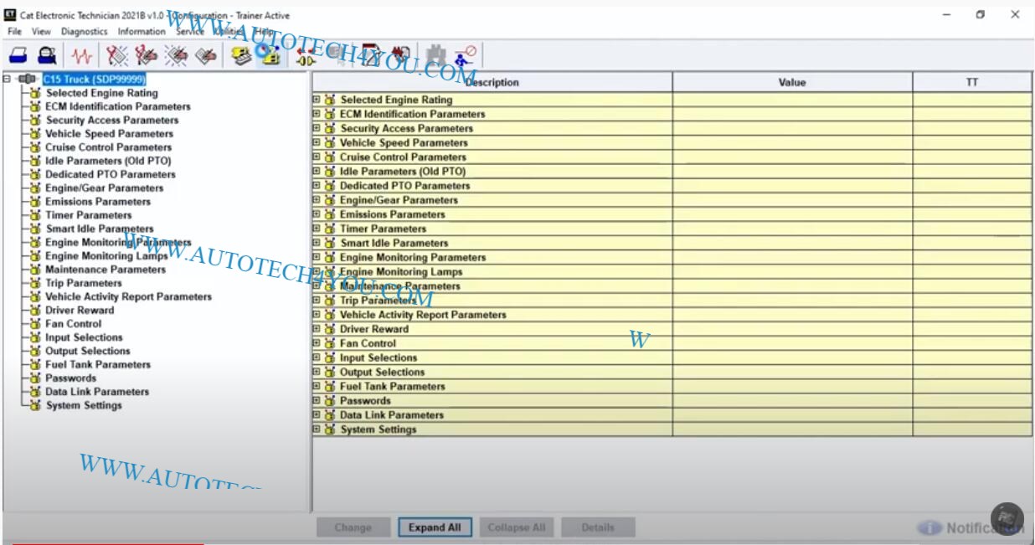Image resolution: width=1035 pixels, height=545 pixels.
Task: Select Driver Reward in the left tree
Action: tap(80, 310)
